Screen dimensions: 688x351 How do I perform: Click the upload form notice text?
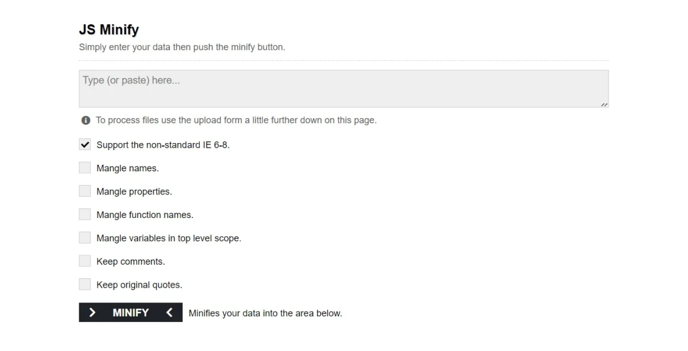click(237, 120)
